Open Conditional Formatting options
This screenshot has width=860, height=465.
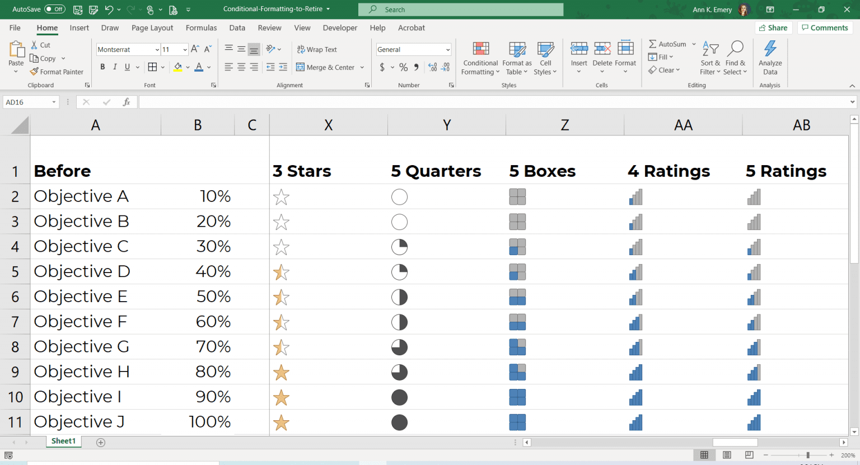tap(480, 58)
